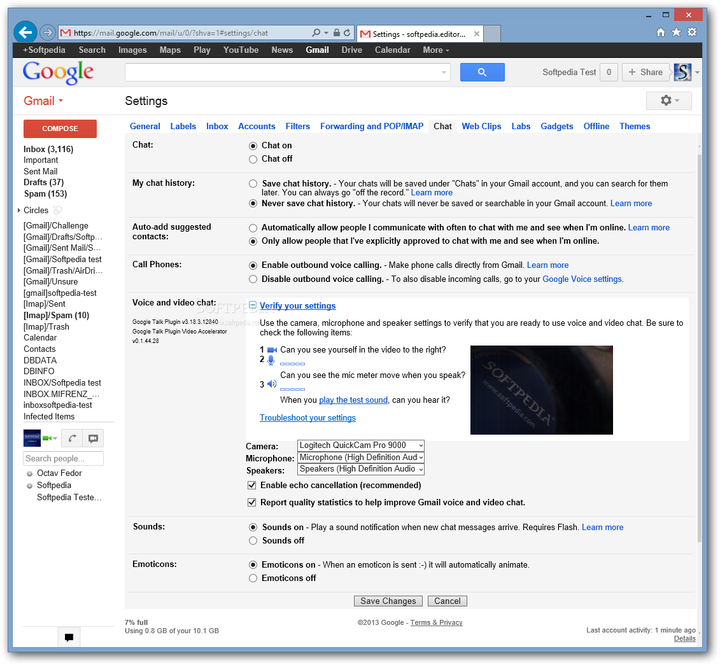Click the Circles icon in sidebar
720x665 pixels.
(x=57, y=210)
